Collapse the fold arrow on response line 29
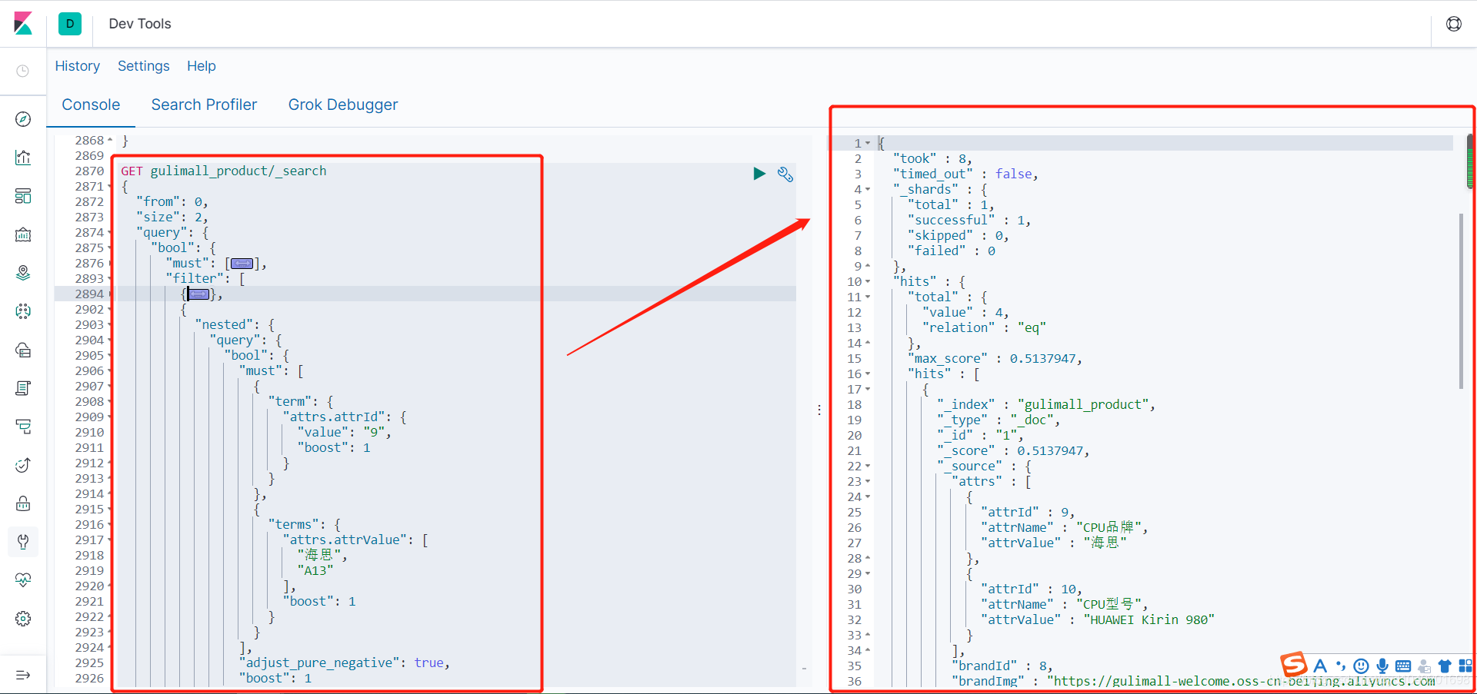 [868, 574]
